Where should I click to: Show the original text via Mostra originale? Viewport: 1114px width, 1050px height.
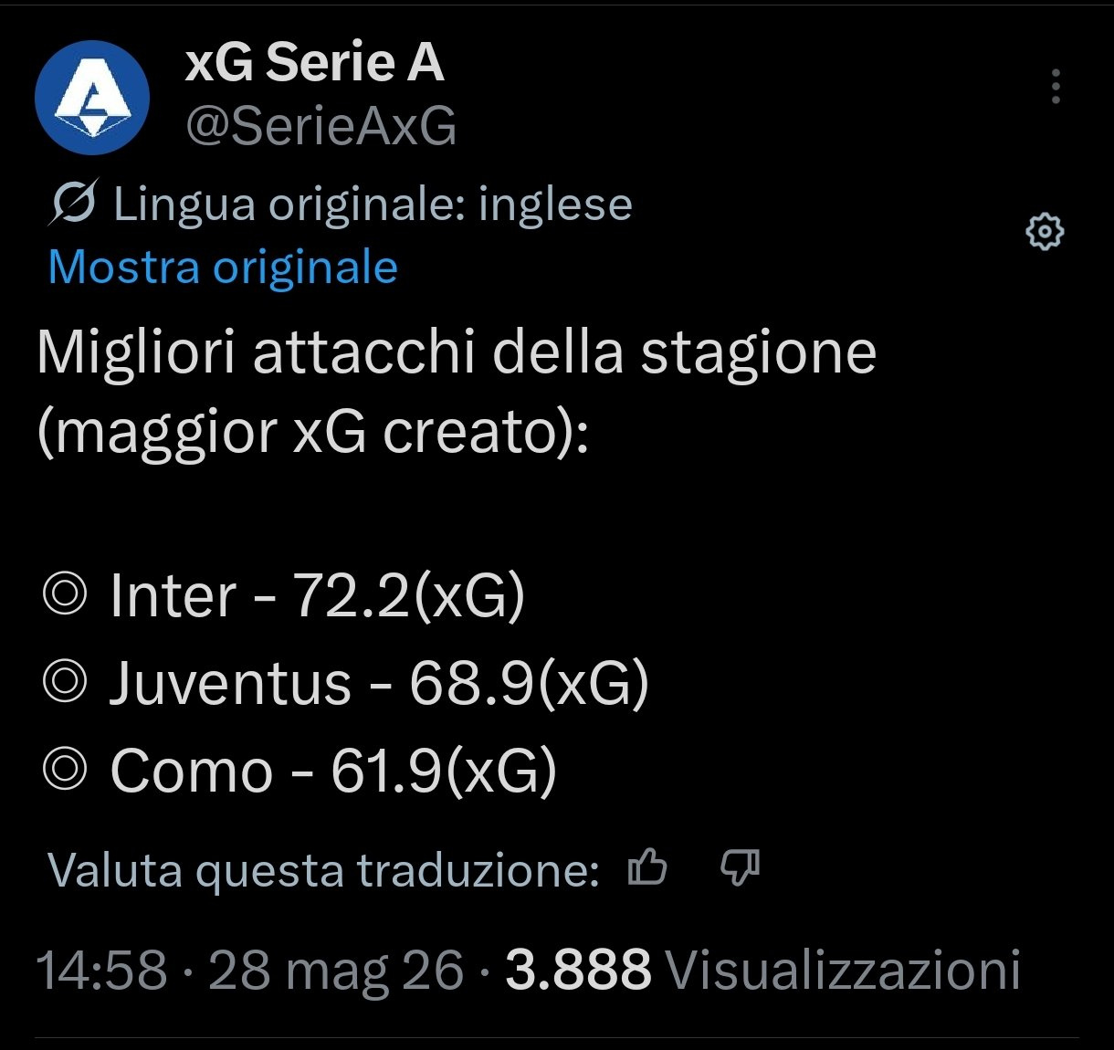(223, 267)
